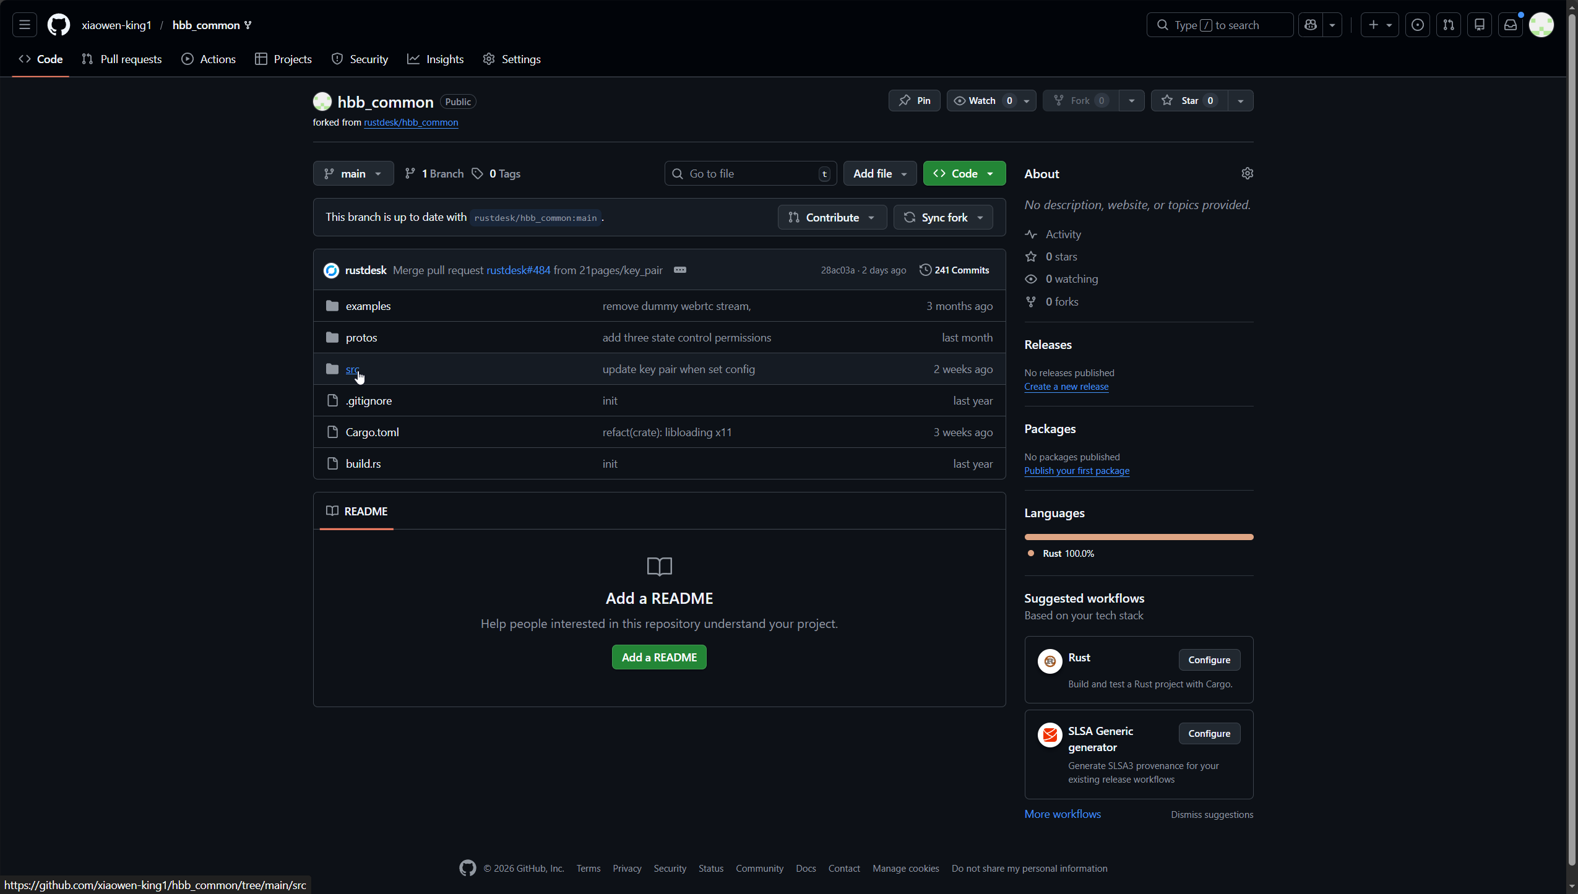Switch to the Insights tab
1578x894 pixels.
tap(436, 59)
